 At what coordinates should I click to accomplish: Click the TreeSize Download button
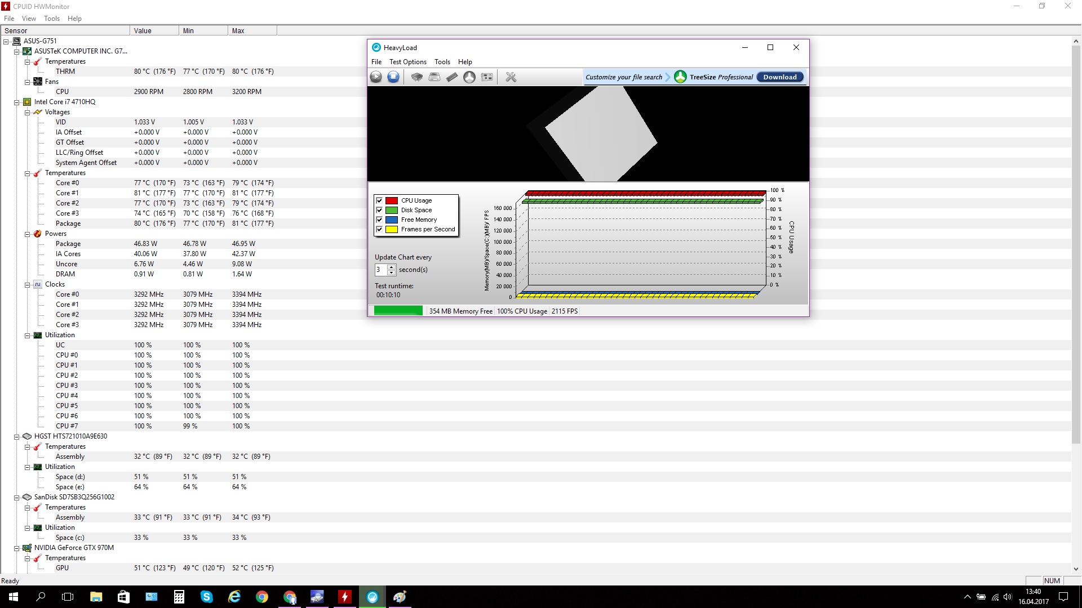779,77
